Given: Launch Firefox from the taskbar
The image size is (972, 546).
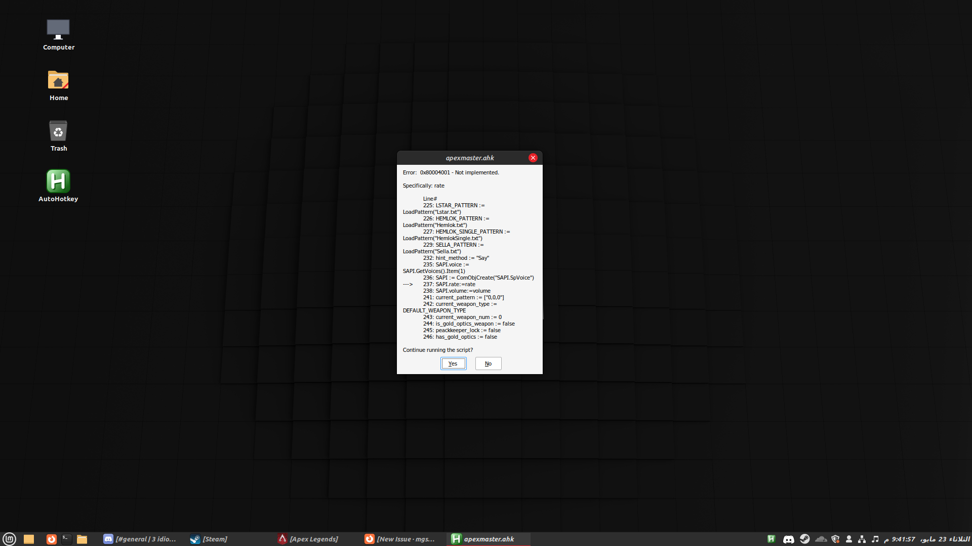Looking at the screenshot, I should tap(51, 539).
